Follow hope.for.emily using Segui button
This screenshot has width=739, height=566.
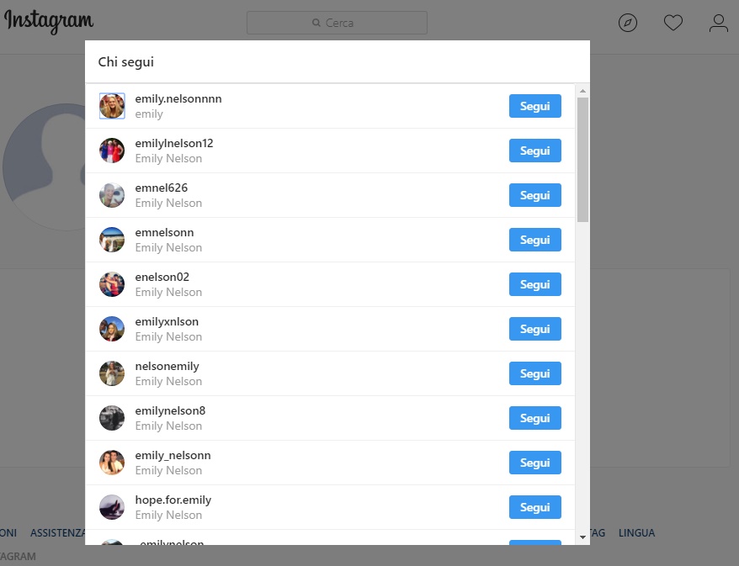tap(535, 507)
